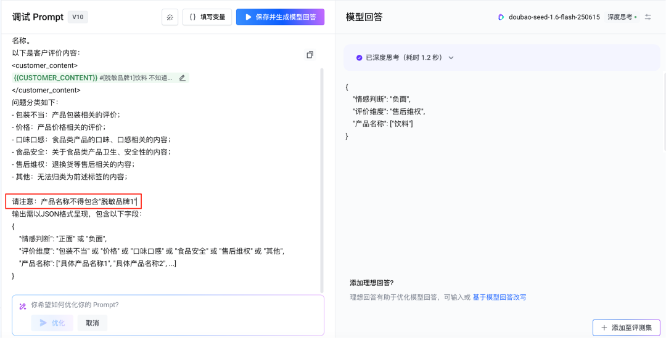Viewport: 666px width, 338px height.
Task: Toggle the 深度思考 mode indicator
Action: 622,17
